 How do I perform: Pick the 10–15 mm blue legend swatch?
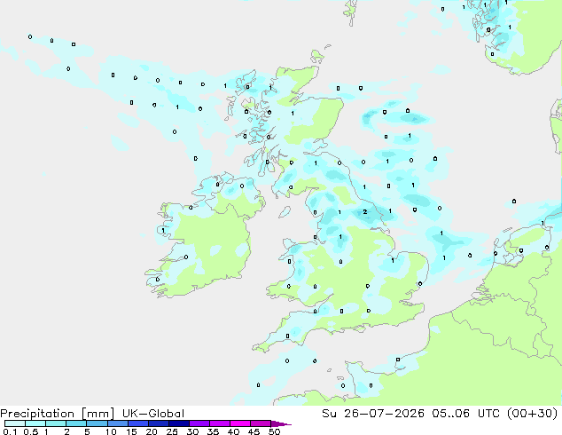[117, 423]
